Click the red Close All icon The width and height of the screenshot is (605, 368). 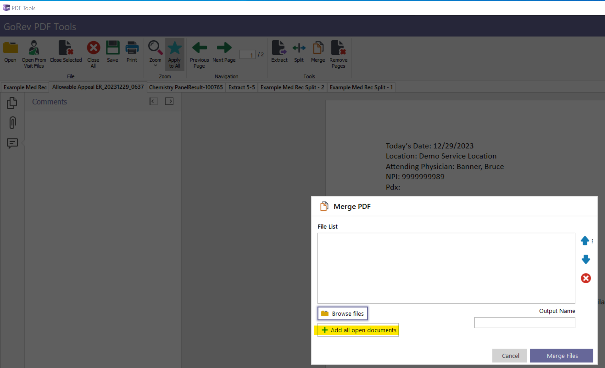tap(93, 48)
